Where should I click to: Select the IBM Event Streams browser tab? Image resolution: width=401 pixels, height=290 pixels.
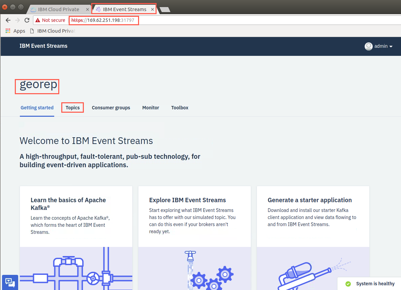point(124,9)
